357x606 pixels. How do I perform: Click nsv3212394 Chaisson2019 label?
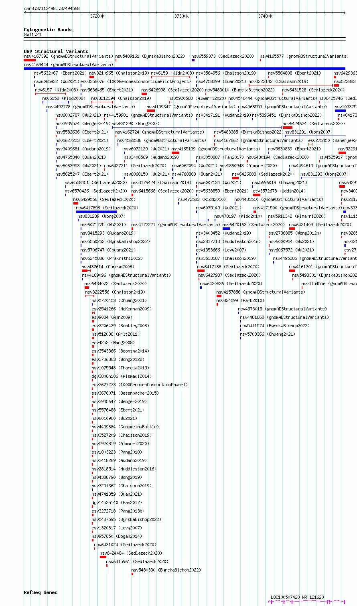pos(121,98)
